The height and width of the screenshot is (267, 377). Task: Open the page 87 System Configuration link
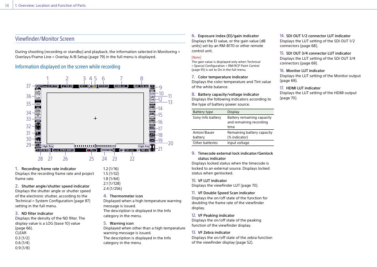point(82,201)
